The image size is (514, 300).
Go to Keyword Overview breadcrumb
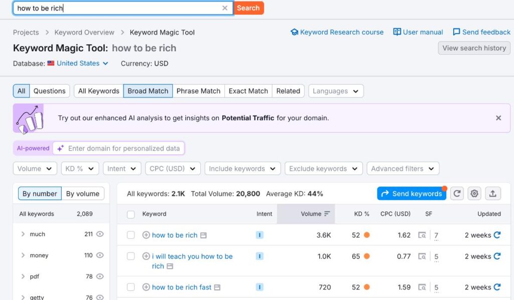[84, 33]
